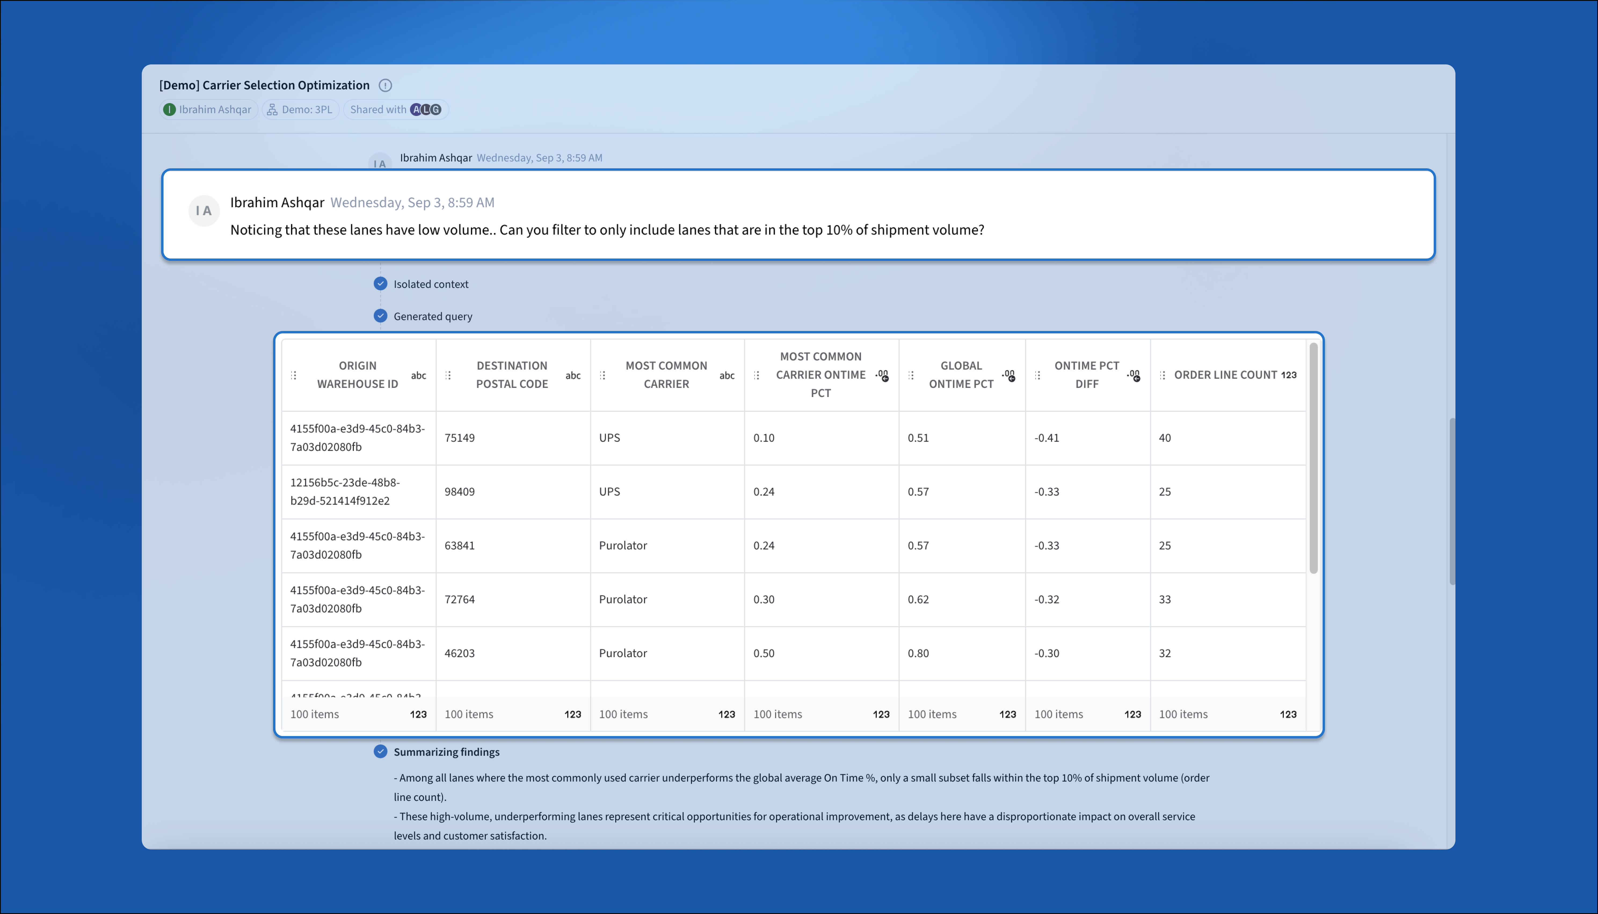
Task: Select postal code cell 46203
Action: [513, 653]
